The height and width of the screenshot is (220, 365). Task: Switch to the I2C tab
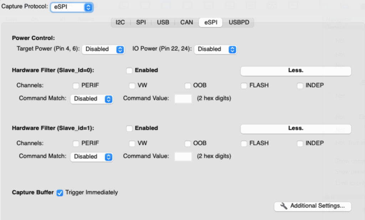click(120, 22)
